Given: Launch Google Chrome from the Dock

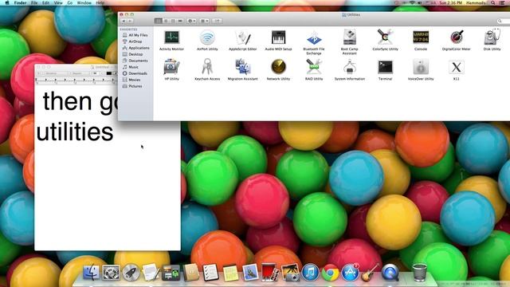Looking at the screenshot, I should click(330, 273).
